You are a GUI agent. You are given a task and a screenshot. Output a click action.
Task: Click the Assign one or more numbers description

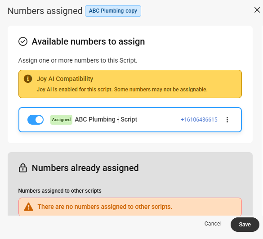[x=78, y=60]
